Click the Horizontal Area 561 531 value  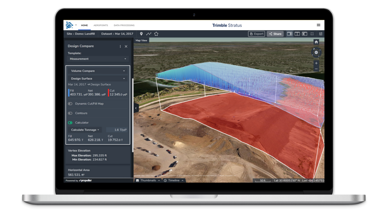pyautogui.click(x=76, y=175)
